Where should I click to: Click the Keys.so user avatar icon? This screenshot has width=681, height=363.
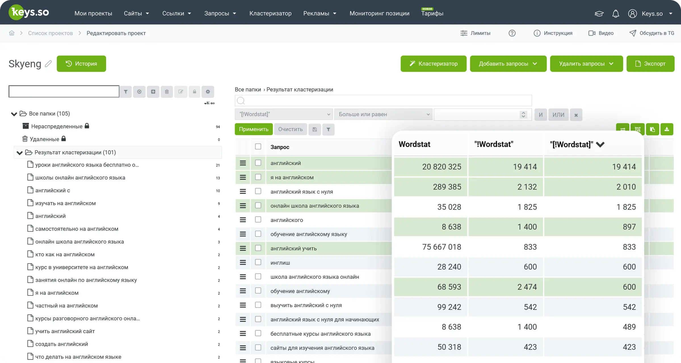tap(632, 14)
